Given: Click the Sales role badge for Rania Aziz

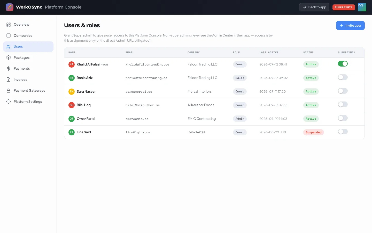Looking at the screenshot, I should 240,78.
